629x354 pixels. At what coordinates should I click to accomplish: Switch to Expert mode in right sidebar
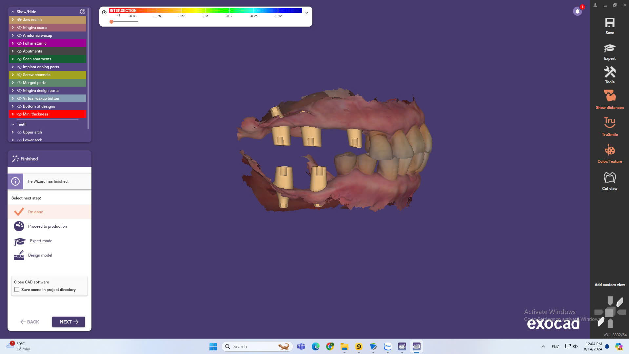click(609, 52)
